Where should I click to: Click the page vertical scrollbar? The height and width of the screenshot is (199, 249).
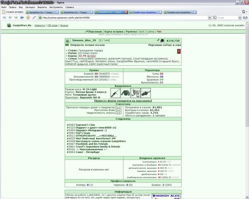pyautogui.click(x=247, y=110)
